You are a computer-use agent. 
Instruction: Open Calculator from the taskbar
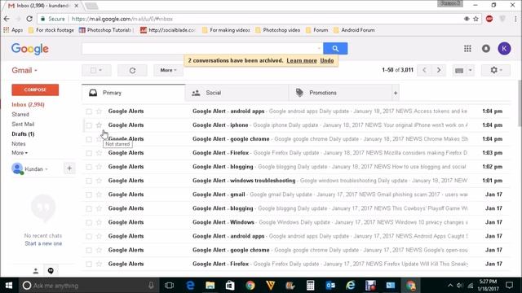[310, 286]
